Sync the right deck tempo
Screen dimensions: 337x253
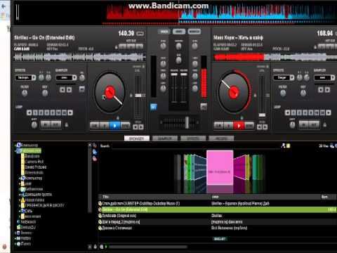[249, 126]
